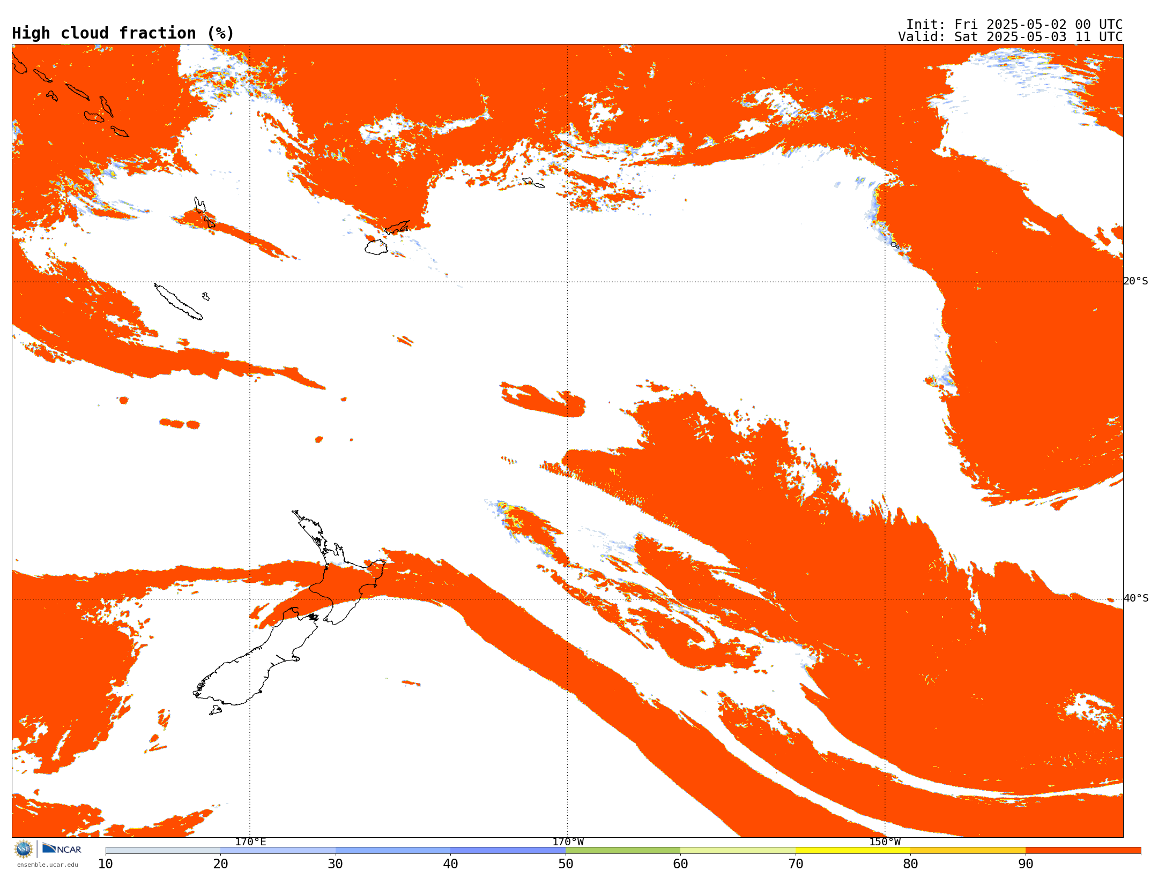
Task: Click the colorbar tick label 60
Action: click(680, 864)
